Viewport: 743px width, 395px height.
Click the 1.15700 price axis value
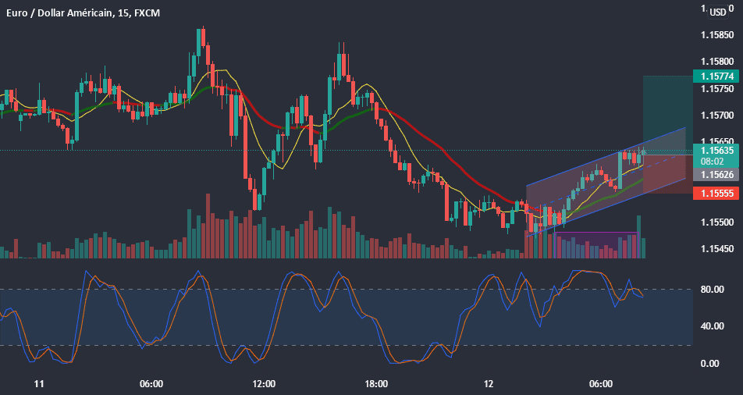(x=716, y=116)
